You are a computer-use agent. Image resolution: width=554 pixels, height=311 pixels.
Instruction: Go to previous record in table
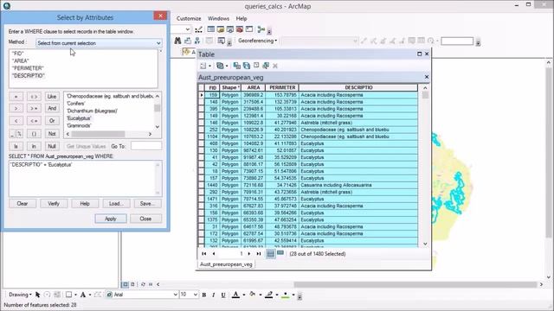(x=214, y=253)
